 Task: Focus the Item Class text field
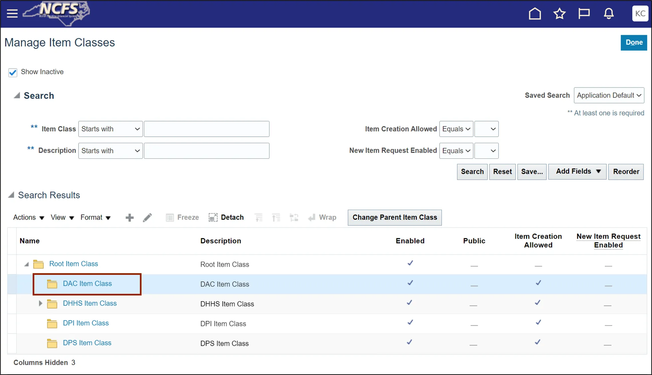pyautogui.click(x=206, y=129)
